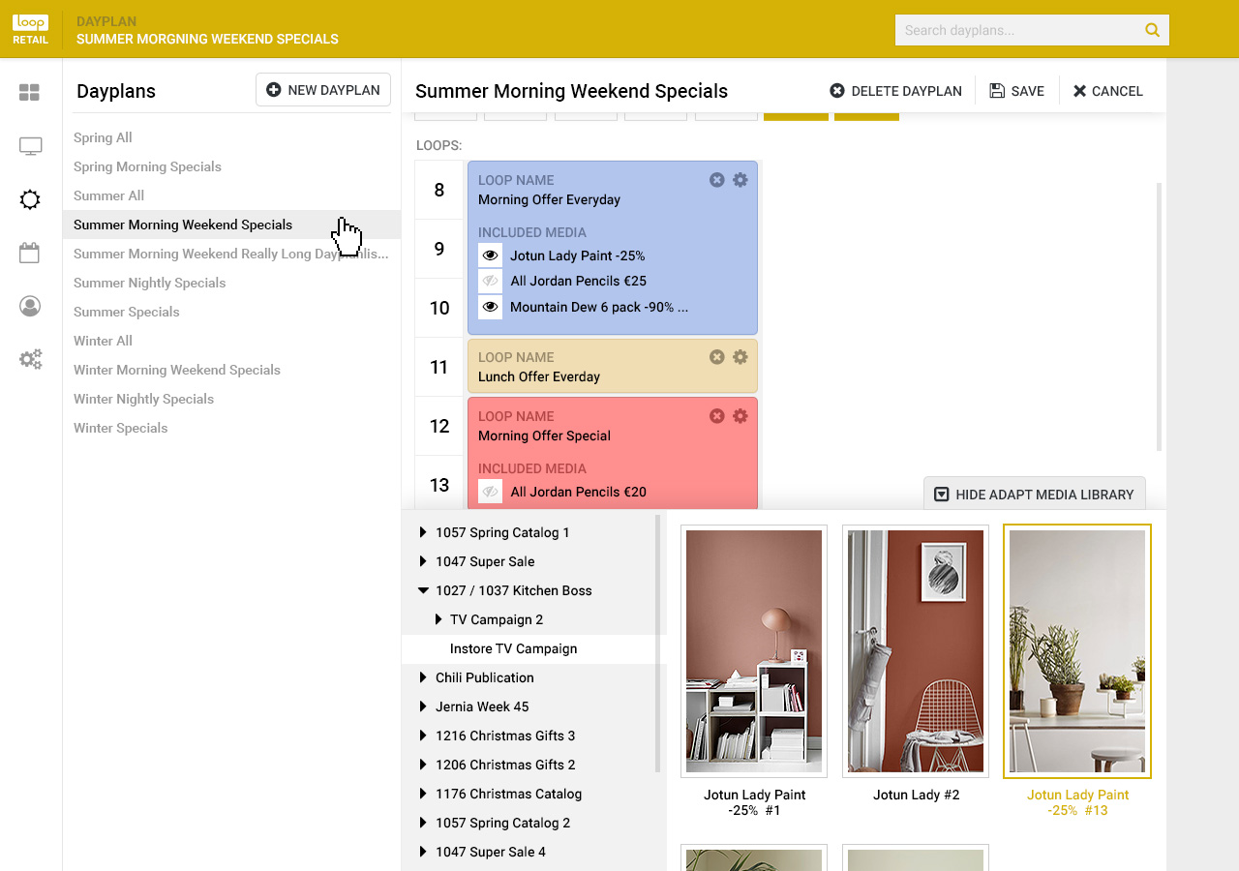Open Winter Nightly Specials dayplan
Viewport: 1239px width, 871px height.
[x=143, y=399]
